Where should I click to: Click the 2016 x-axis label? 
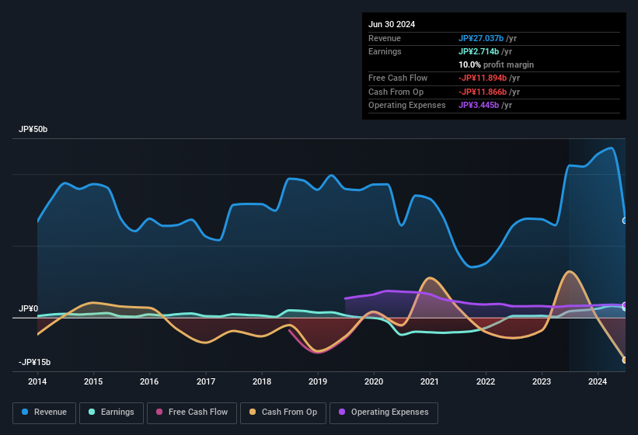pyautogui.click(x=149, y=381)
